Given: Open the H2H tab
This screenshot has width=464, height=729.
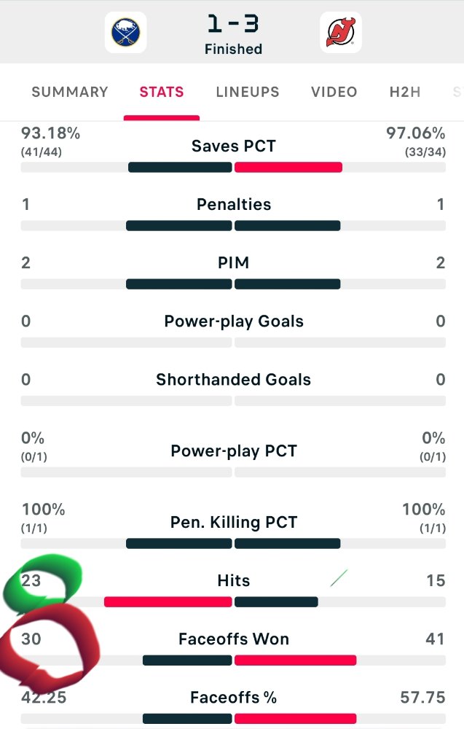Looking at the screenshot, I should [405, 92].
